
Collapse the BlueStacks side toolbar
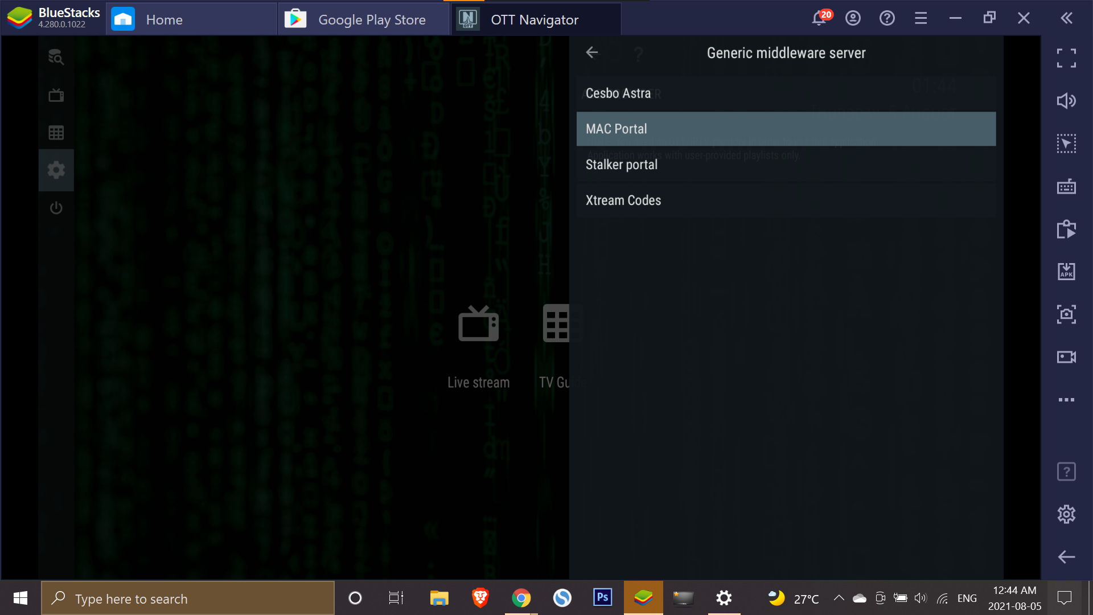[1067, 18]
